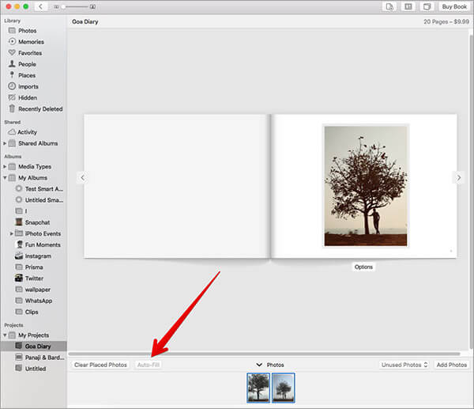Click the Auto-Fill button
Viewport: 474px width, 409px height.
[x=149, y=365]
